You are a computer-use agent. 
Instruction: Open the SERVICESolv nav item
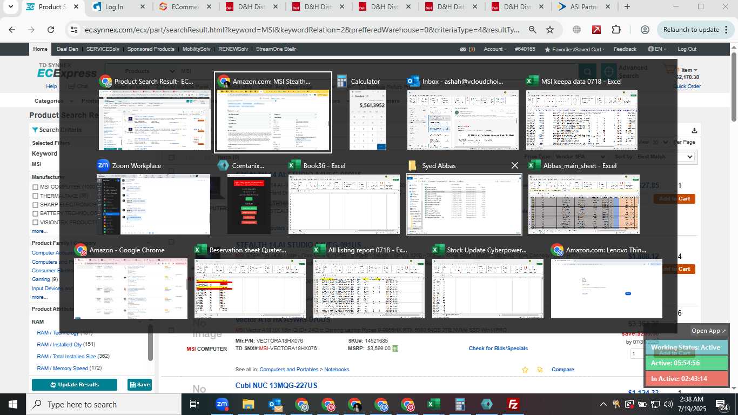point(103,49)
